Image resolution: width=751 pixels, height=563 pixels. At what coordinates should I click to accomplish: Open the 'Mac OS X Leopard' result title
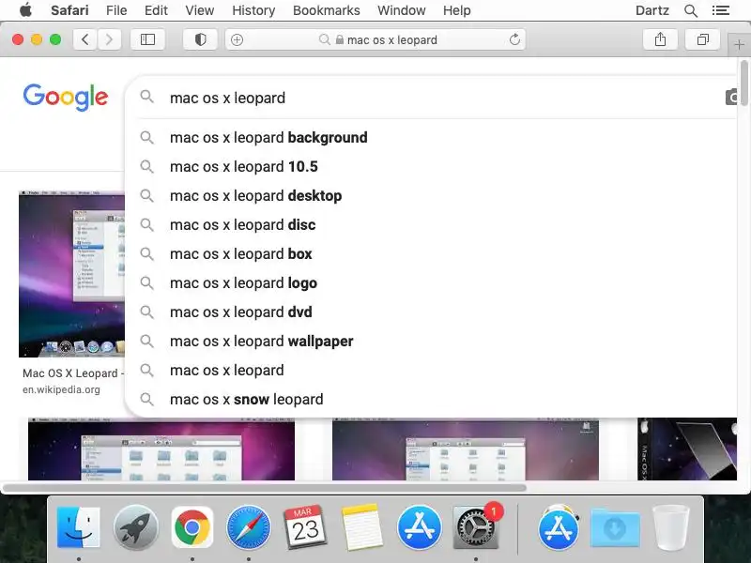tap(73, 373)
